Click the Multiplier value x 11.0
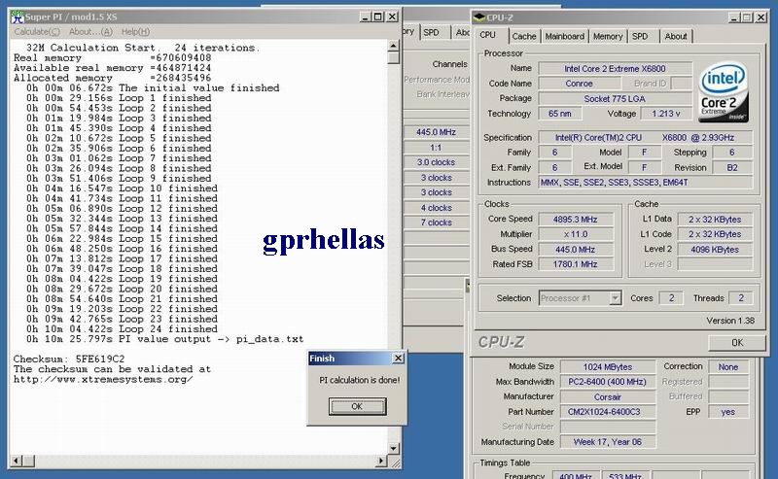 tap(576, 234)
